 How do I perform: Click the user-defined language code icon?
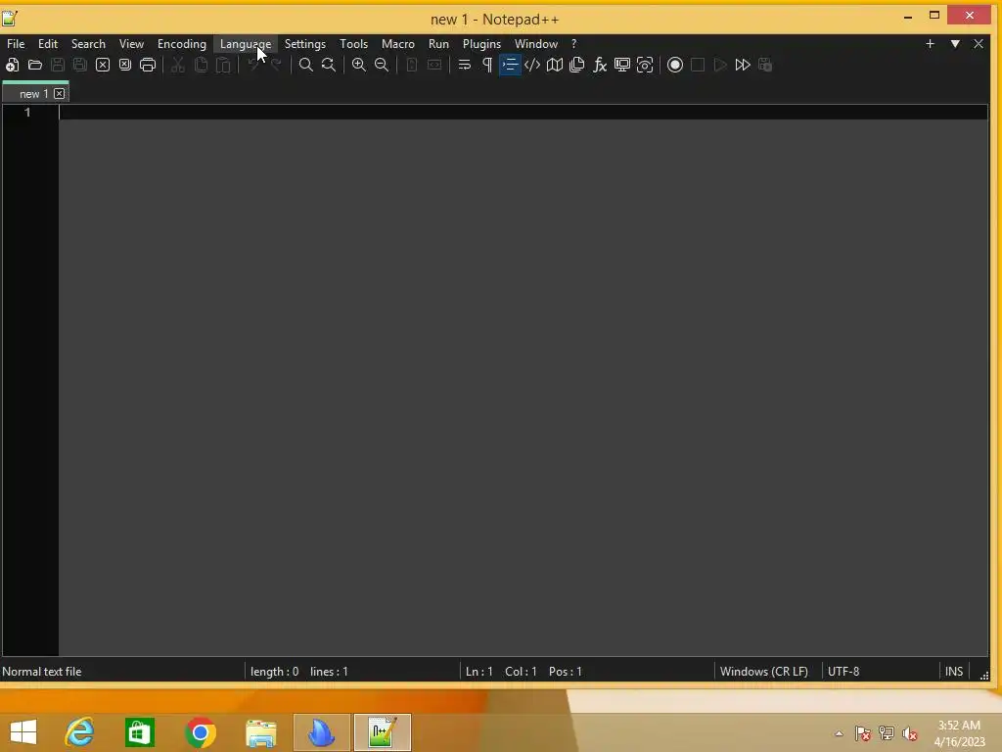click(x=532, y=65)
